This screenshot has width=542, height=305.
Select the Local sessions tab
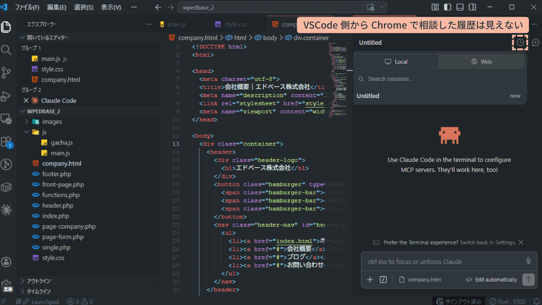click(x=396, y=61)
